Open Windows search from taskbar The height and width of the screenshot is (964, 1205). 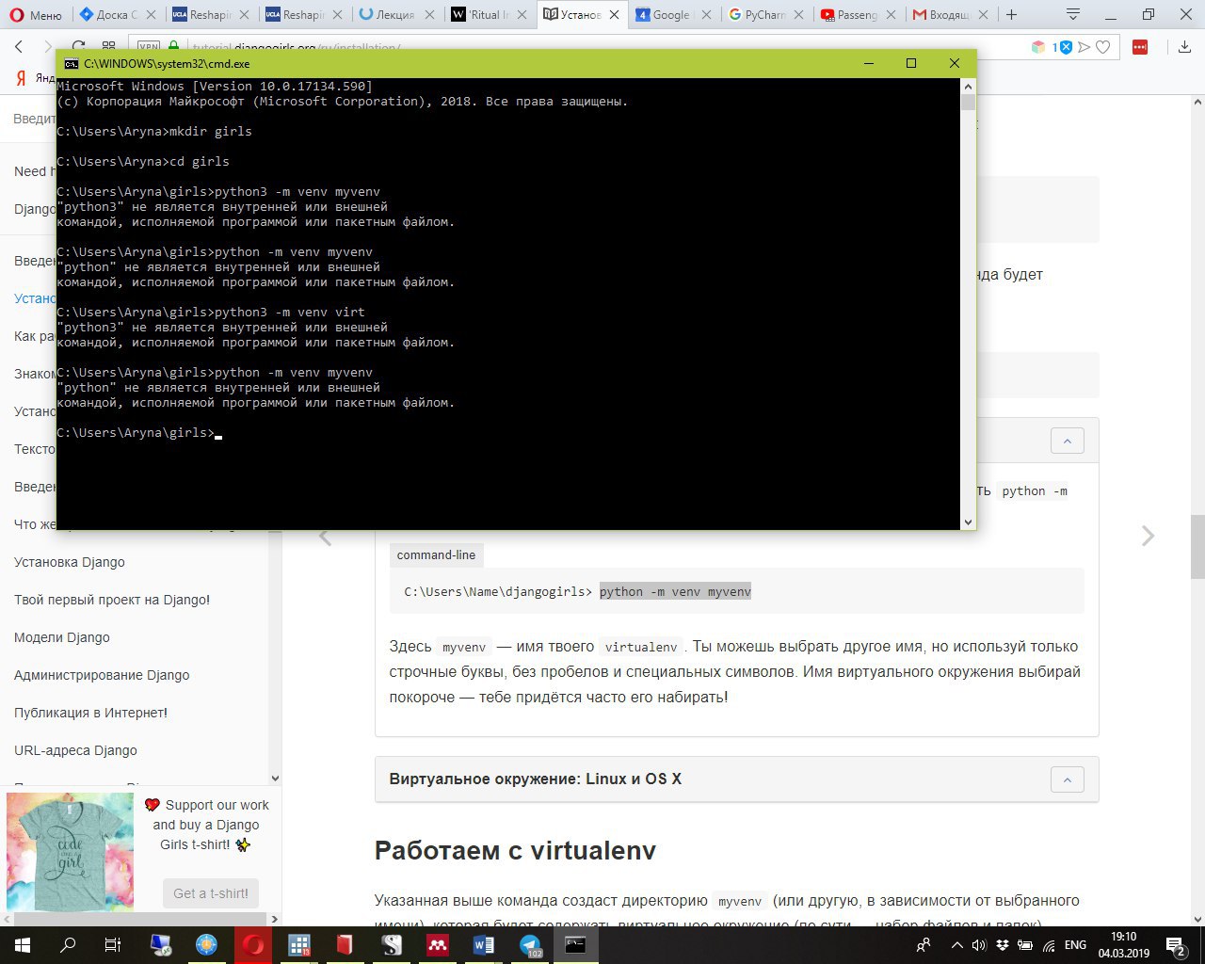[68, 945]
